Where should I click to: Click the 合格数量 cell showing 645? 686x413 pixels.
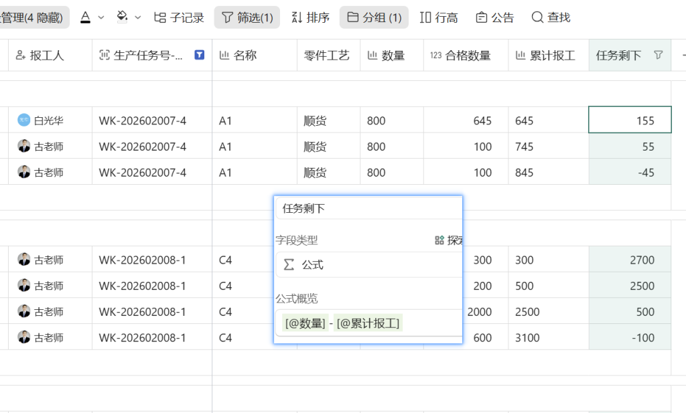tap(466, 120)
